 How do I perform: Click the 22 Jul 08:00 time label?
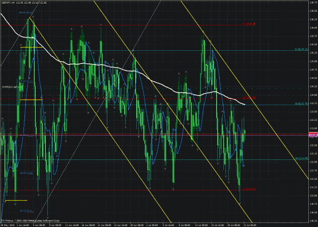(250, 225)
